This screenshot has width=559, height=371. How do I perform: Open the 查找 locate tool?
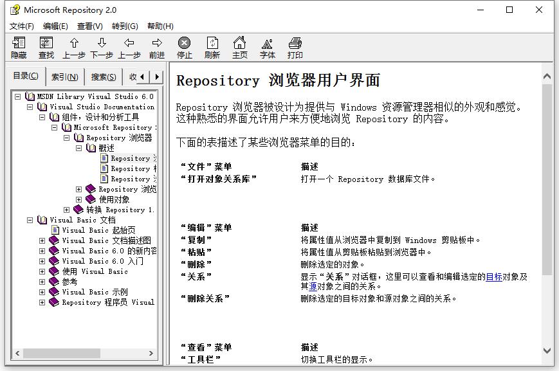[x=45, y=45]
